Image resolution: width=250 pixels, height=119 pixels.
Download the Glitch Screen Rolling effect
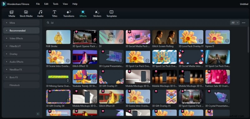pyautogui.click(x=174, y=41)
